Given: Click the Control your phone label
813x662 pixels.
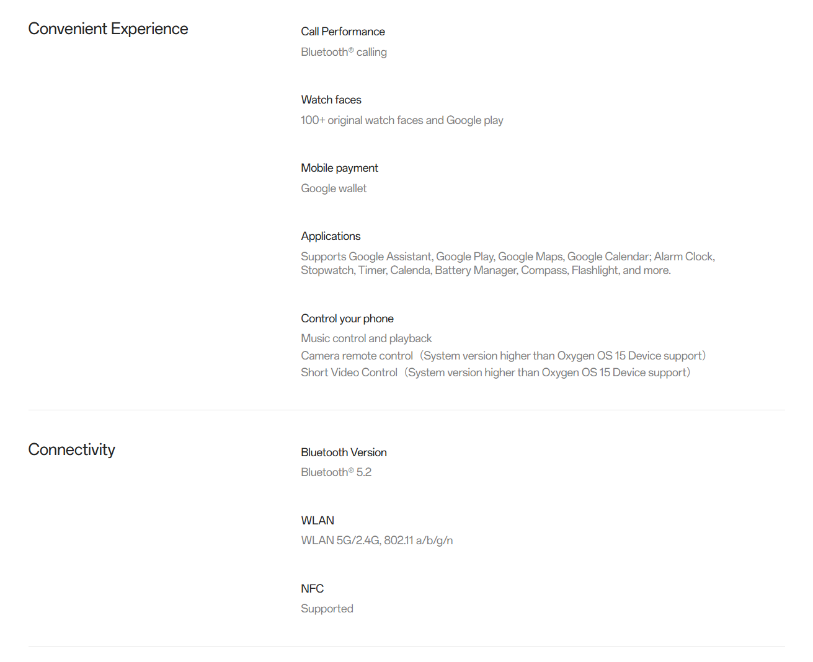Looking at the screenshot, I should [x=347, y=319].
